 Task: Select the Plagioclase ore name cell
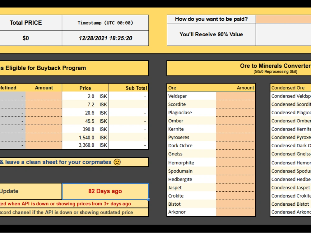(192, 112)
